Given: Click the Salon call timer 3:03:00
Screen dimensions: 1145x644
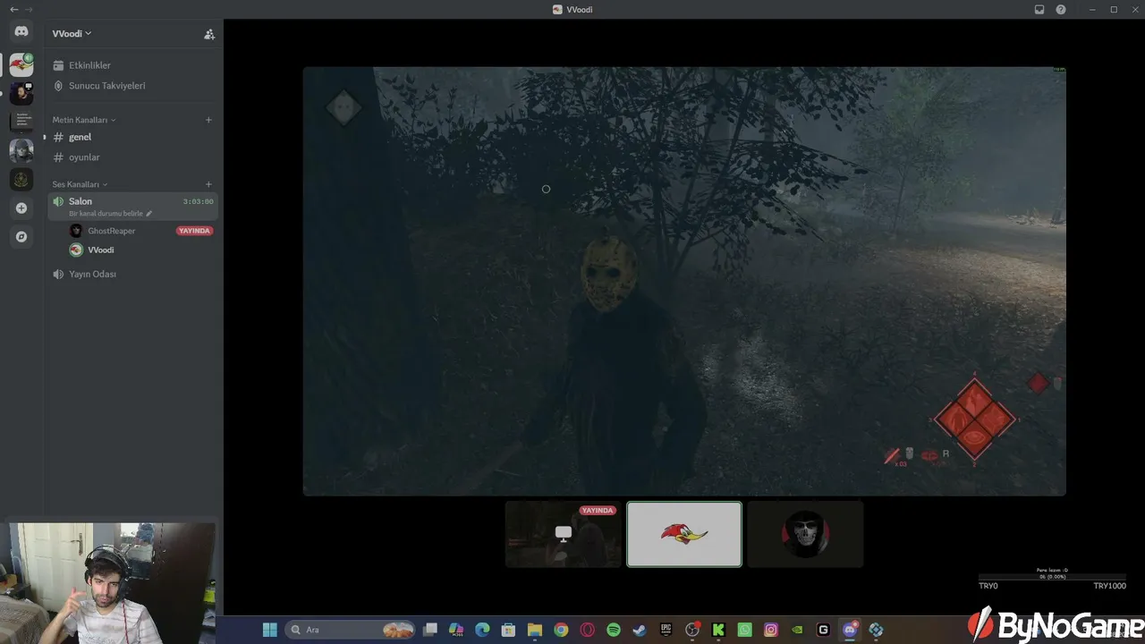Looking at the screenshot, I should click(198, 202).
